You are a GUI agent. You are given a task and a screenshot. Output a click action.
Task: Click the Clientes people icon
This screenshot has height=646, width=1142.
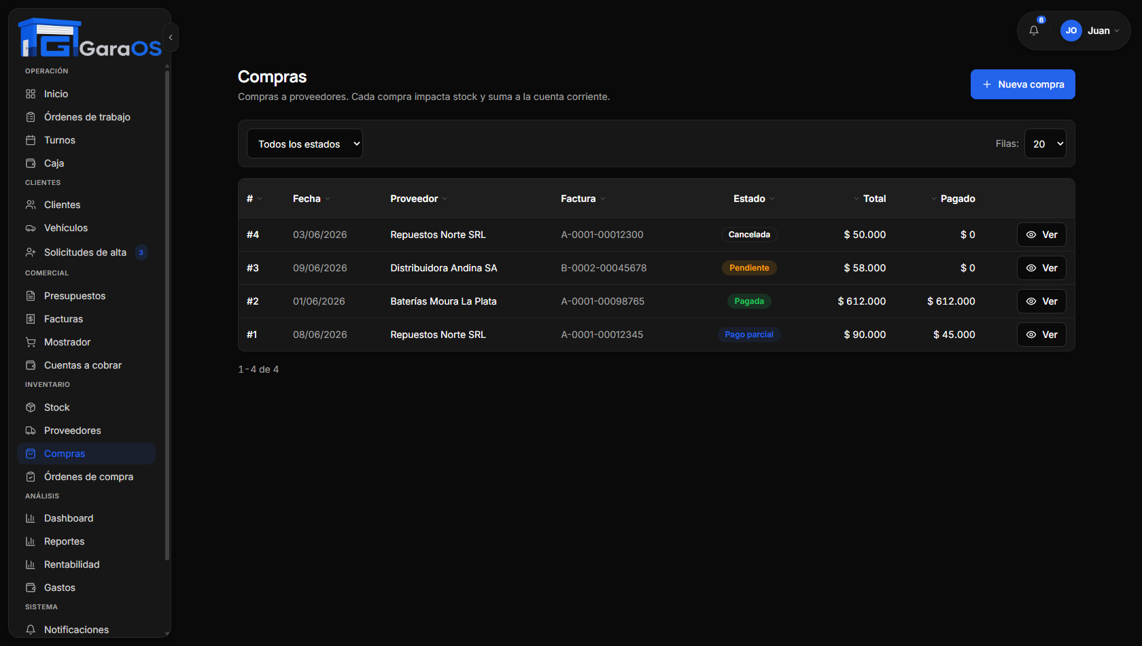click(31, 205)
